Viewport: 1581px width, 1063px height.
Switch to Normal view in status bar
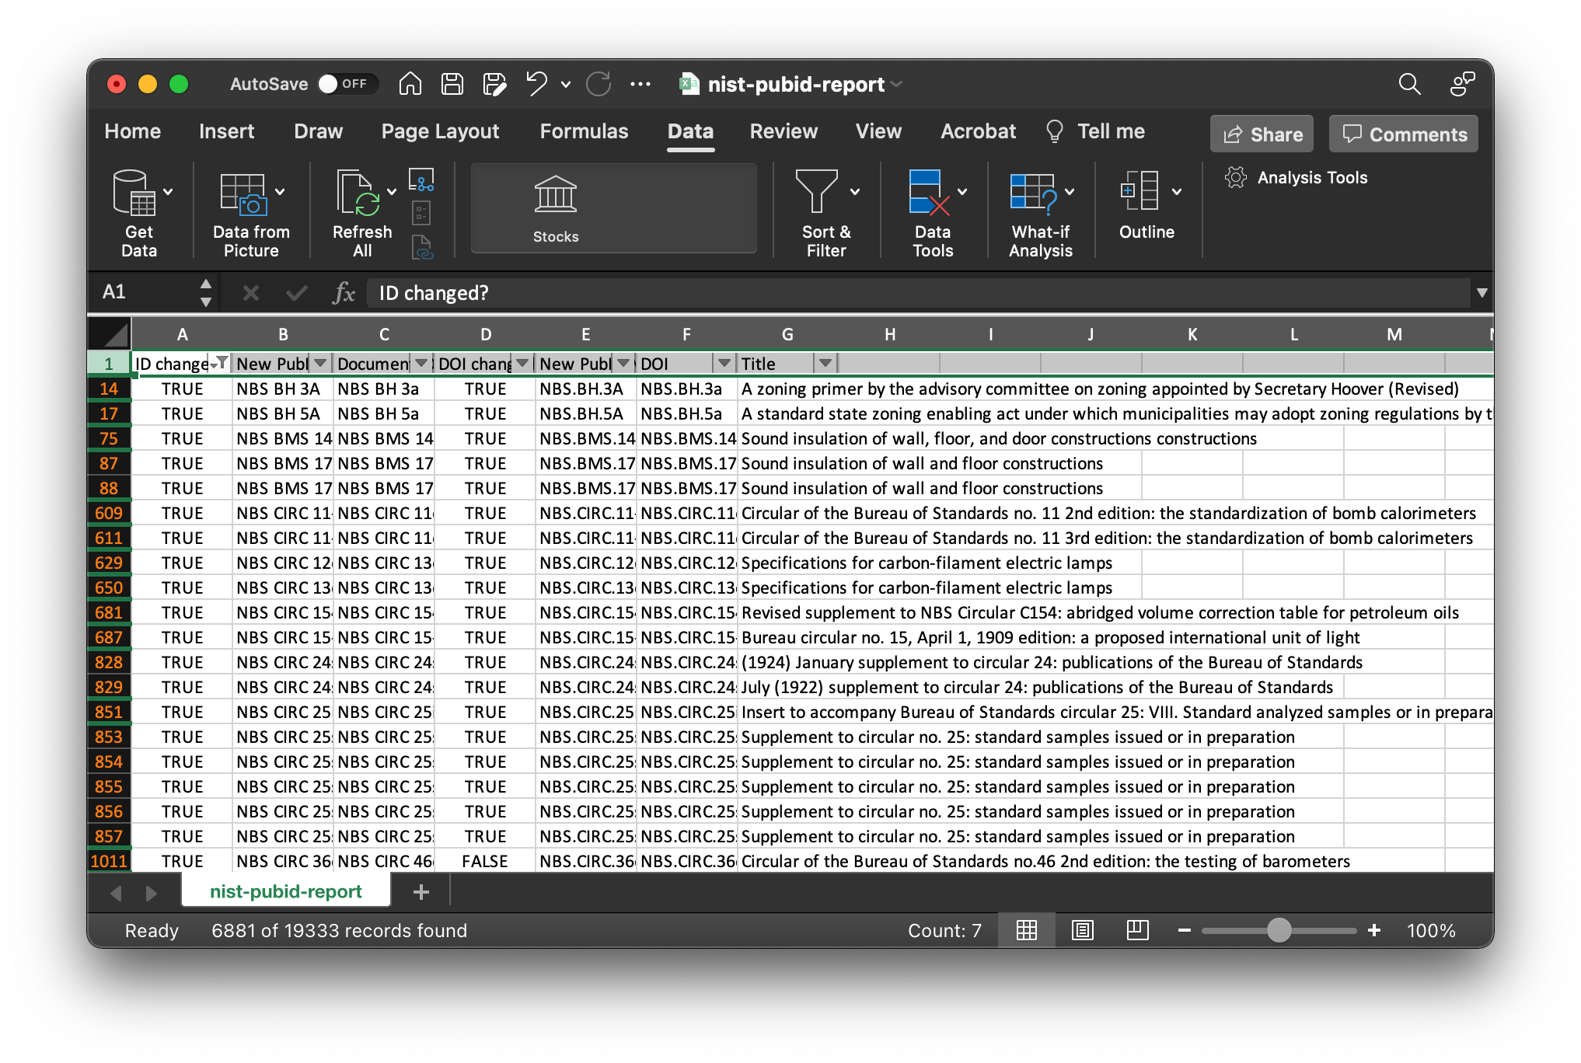1027,930
